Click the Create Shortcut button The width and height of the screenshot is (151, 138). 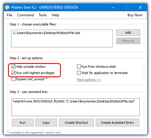click(76, 123)
